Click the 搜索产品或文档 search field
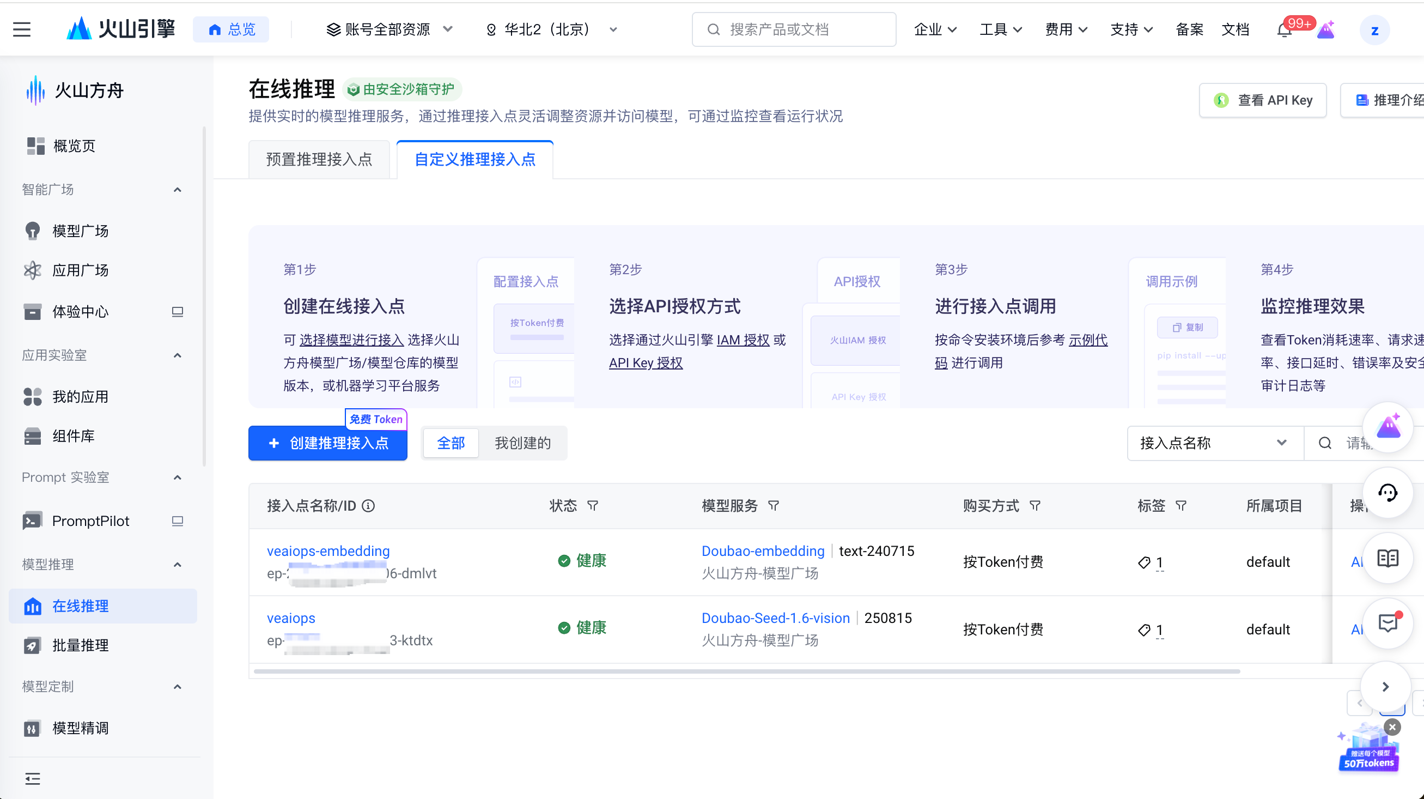Screen dimensions: 1424x799 coord(794,29)
